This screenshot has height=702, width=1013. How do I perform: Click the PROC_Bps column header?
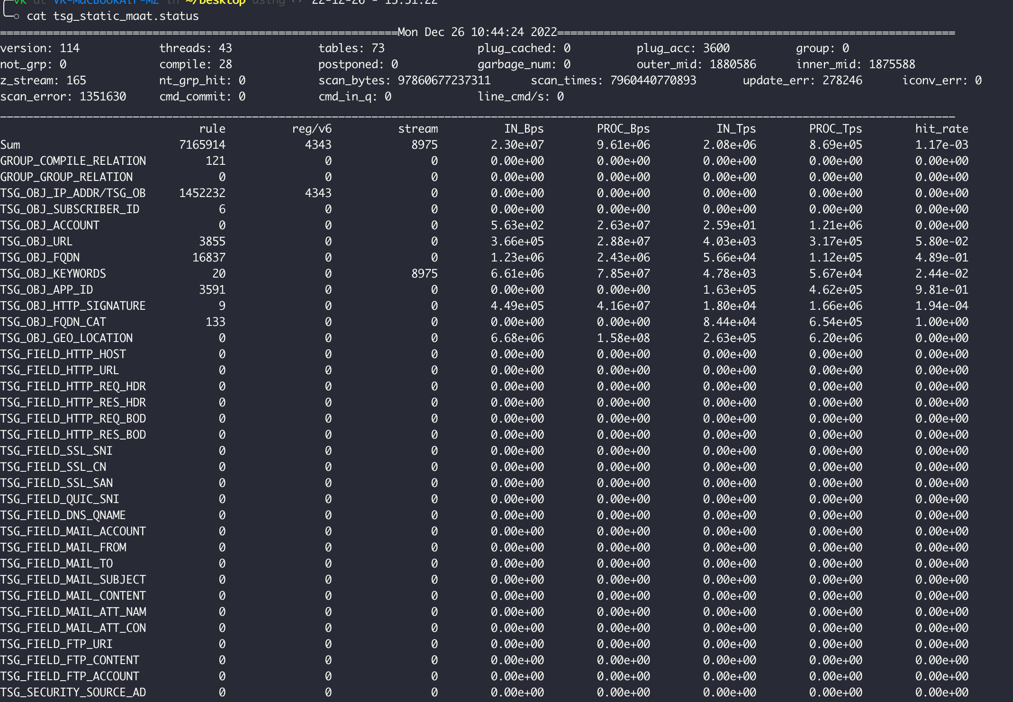coord(623,129)
